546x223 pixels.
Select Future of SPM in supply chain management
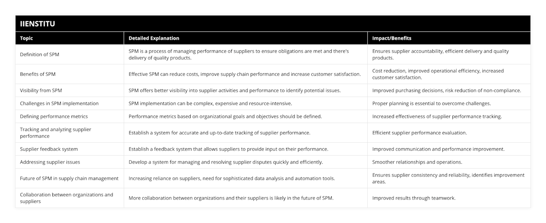pyautogui.click(x=69, y=178)
